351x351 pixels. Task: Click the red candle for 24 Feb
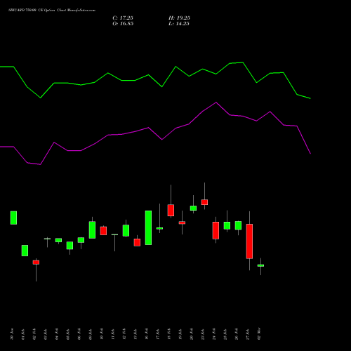point(216,230)
